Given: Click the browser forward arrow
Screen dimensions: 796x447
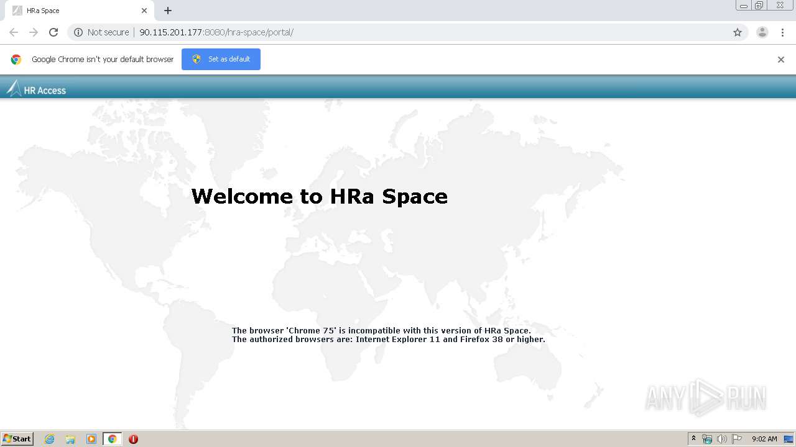Looking at the screenshot, I should pos(34,32).
